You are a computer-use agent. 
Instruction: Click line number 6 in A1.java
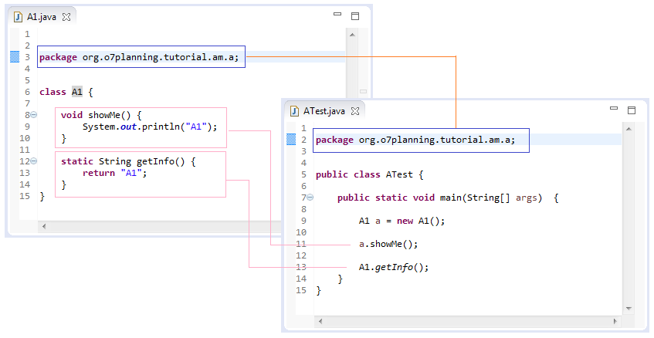pyautogui.click(x=28, y=92)
